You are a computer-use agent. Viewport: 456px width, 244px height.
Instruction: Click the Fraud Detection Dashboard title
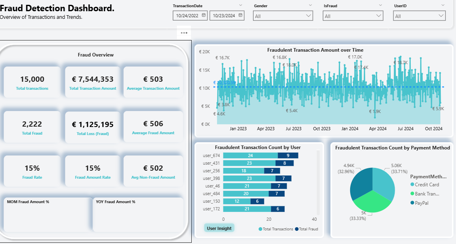pyautogui.click(x=57, y=8)
